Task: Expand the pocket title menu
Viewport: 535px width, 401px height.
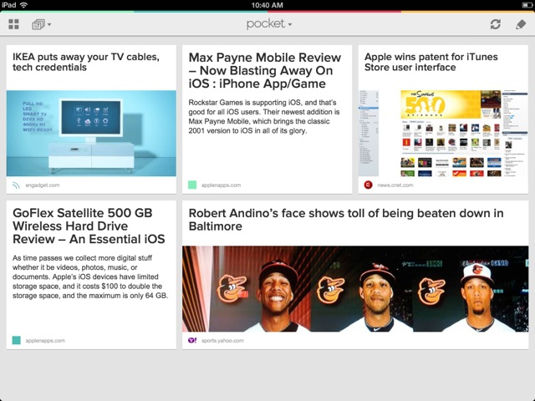Action: click(269, 24)
